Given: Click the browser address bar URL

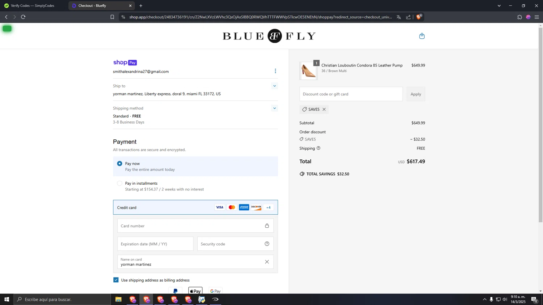Looking at the screenshot, I should (261, 17).
